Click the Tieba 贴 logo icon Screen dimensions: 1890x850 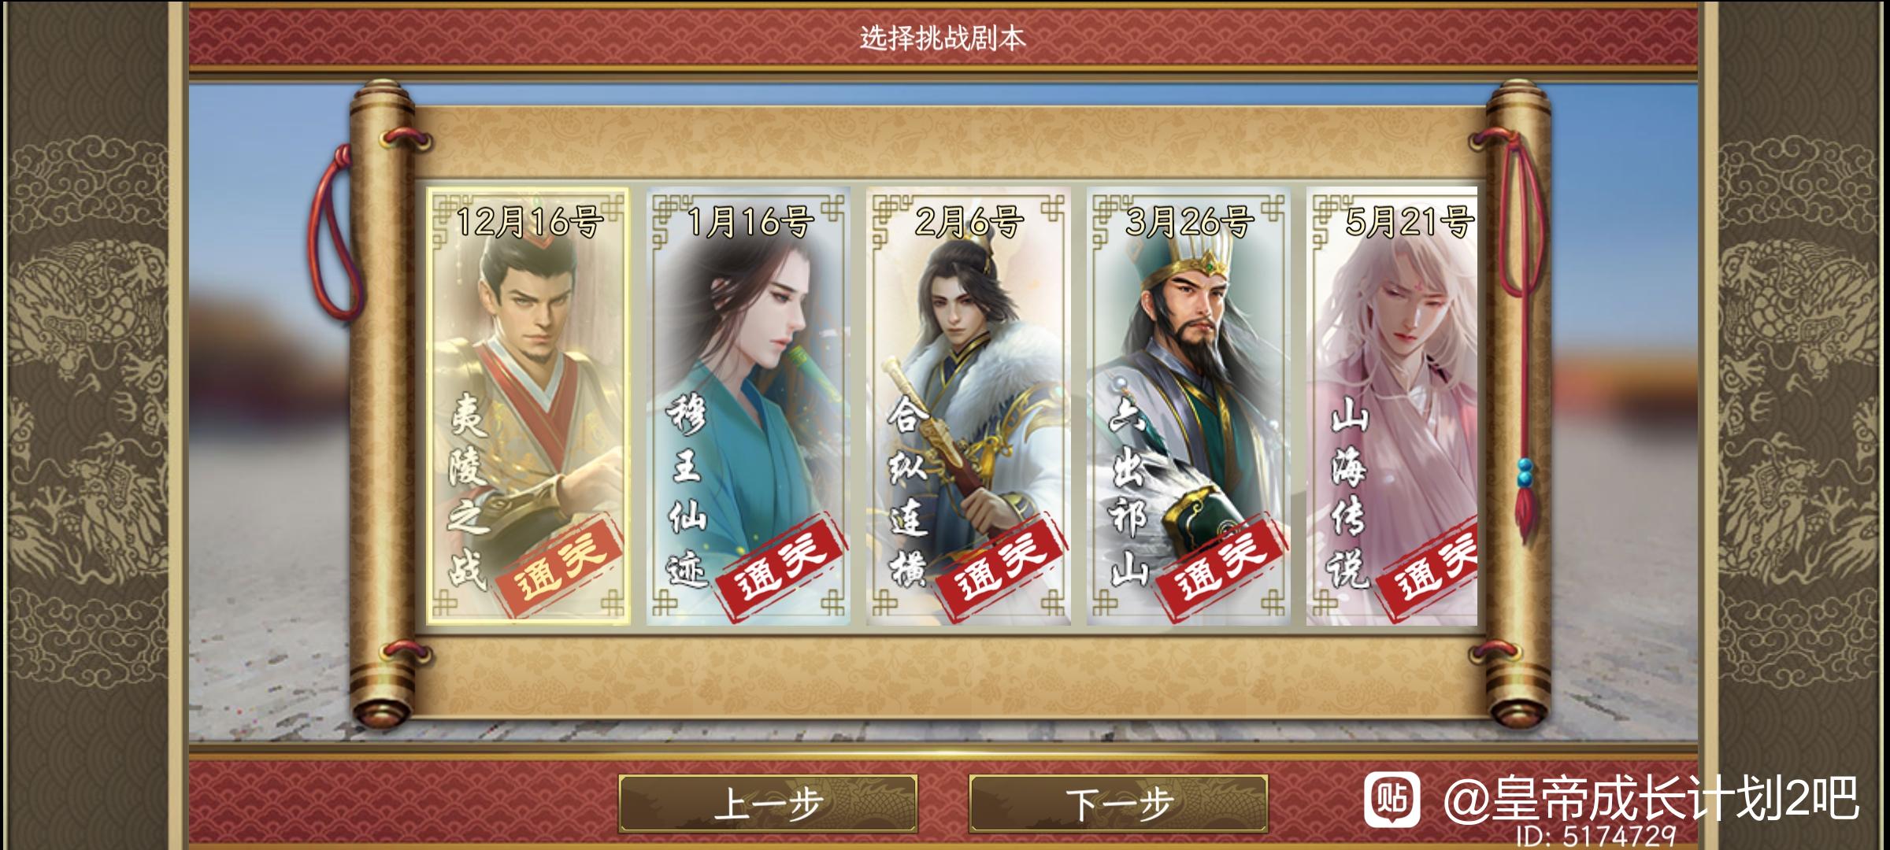click(1392, 799)
